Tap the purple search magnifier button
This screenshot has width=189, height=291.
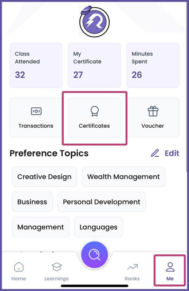94,254
